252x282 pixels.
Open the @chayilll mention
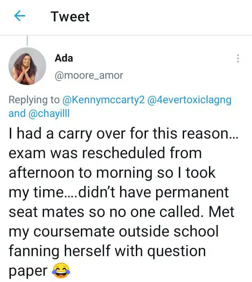pos(49,113)
